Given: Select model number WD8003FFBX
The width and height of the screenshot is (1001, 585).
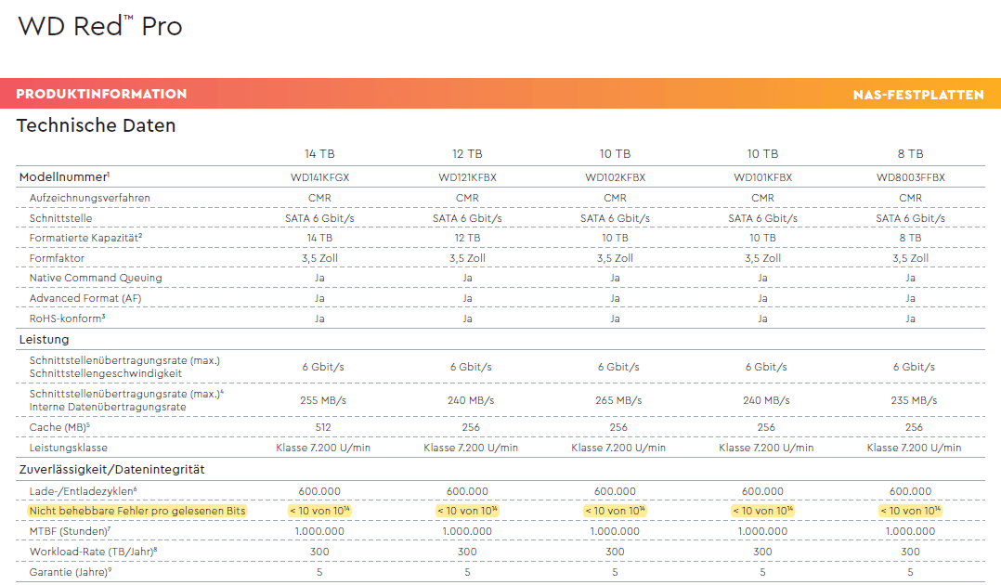Looking at the screenshot, I should 910,177.
